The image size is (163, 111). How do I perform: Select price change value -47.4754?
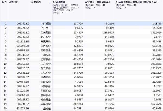[78, 59]
